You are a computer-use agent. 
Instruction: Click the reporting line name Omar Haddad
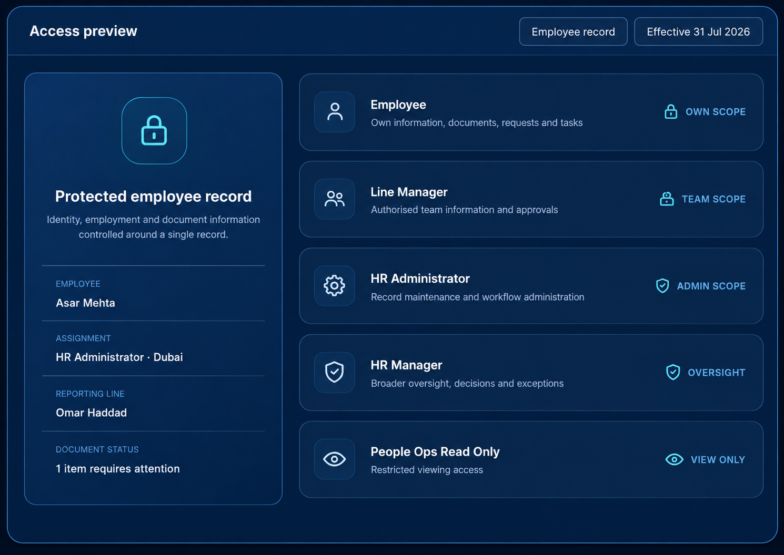91,413
